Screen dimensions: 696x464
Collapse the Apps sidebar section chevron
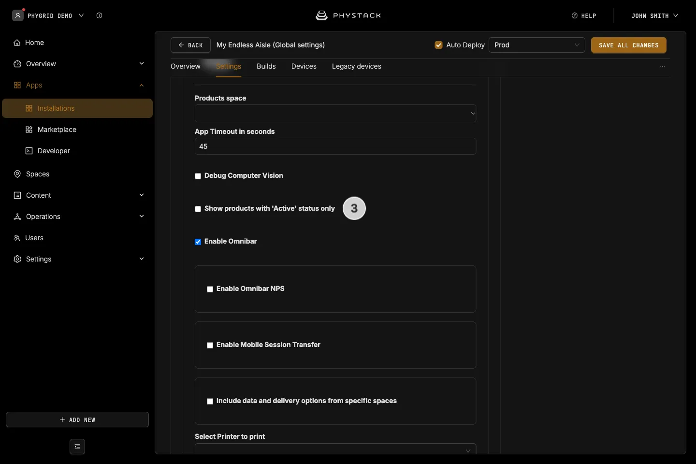[x=142, y=85]
